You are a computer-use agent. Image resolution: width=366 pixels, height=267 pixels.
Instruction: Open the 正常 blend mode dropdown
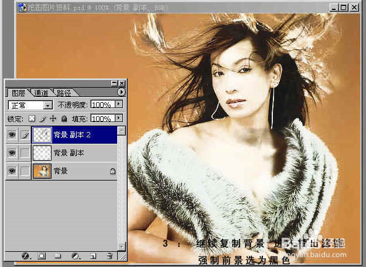(x=47, y=105)
